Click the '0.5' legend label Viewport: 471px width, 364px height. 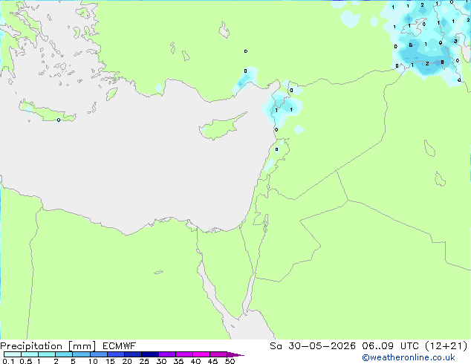(x=25, y=361)
